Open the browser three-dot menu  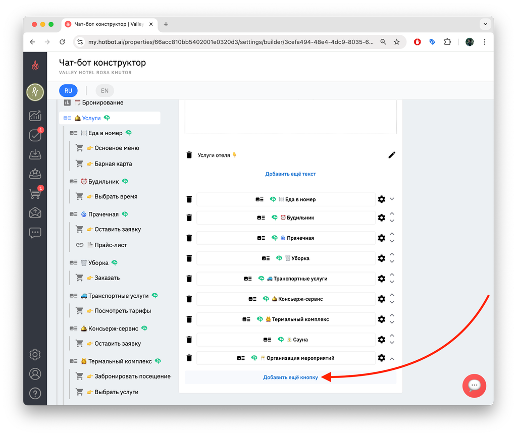click(x=484, y=42)
